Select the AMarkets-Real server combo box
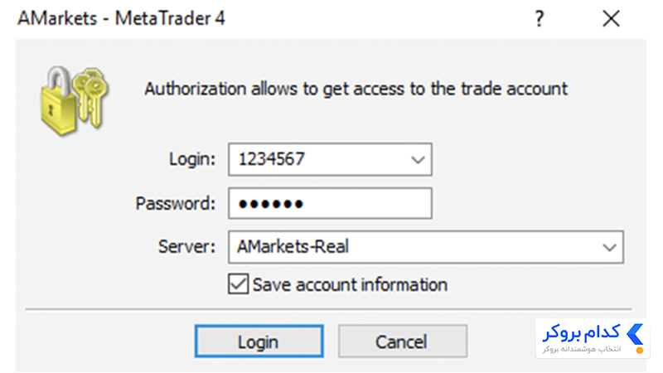The image size is (663, 373). click(426, 247)
